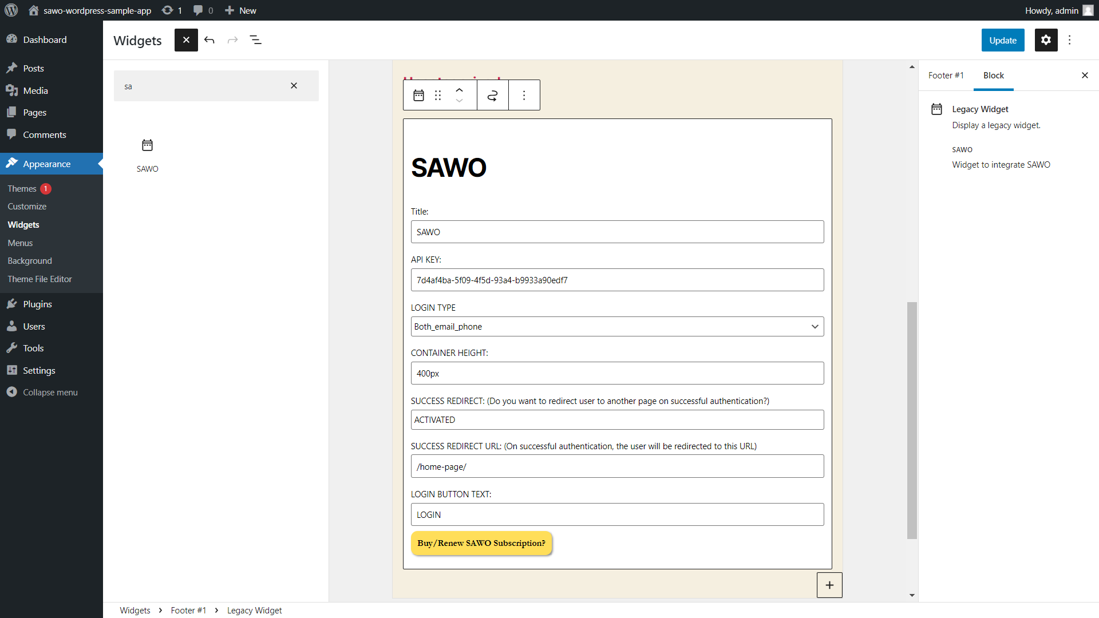1099x618 pixels.
Task: Move the block down
Action: [459, 101]
